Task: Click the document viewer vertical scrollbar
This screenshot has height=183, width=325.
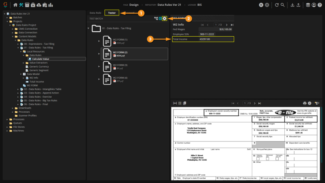Action: tap(321, 135)
